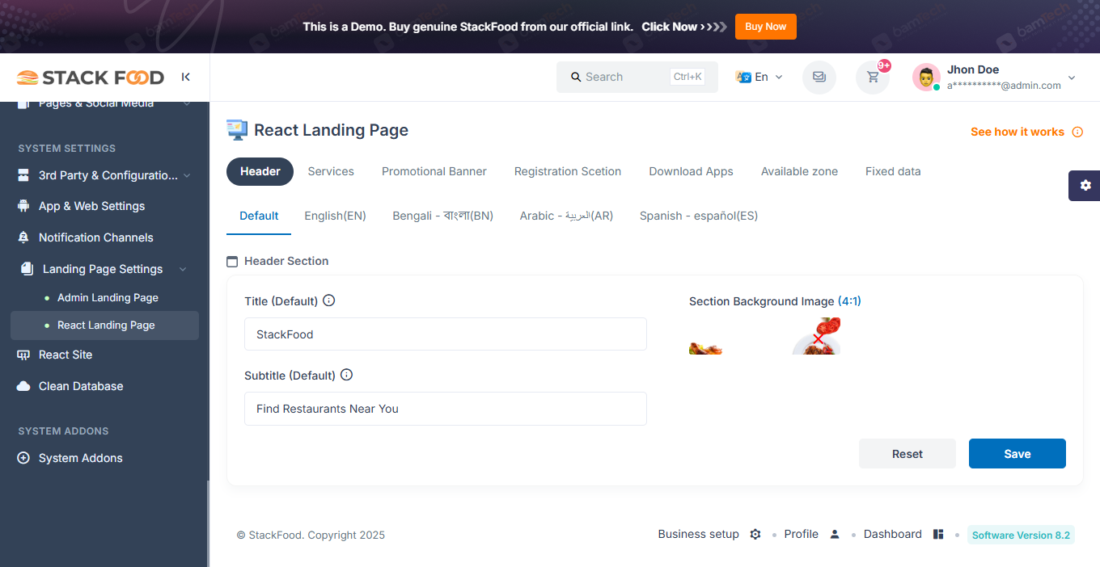The width and height of the screenshot is (1100, 567).
Task: Focus the Title (Default) input field
Action: (446, 334)
